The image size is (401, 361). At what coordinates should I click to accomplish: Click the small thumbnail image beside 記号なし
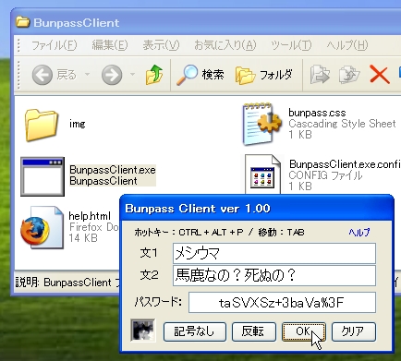point(143,331)
